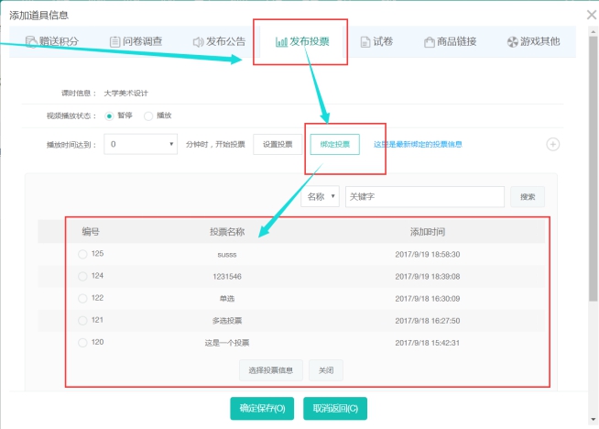Click the 投票名称 column header
This screenshot has height=429, width=599.
[x=227, y=232]
